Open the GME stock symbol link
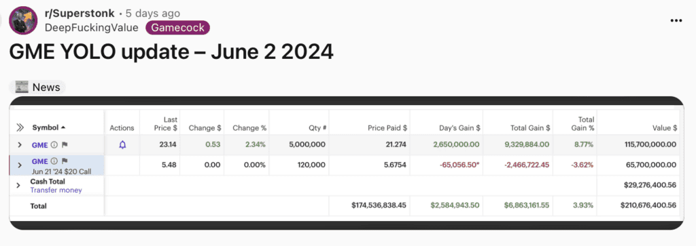 click(39, 144)
